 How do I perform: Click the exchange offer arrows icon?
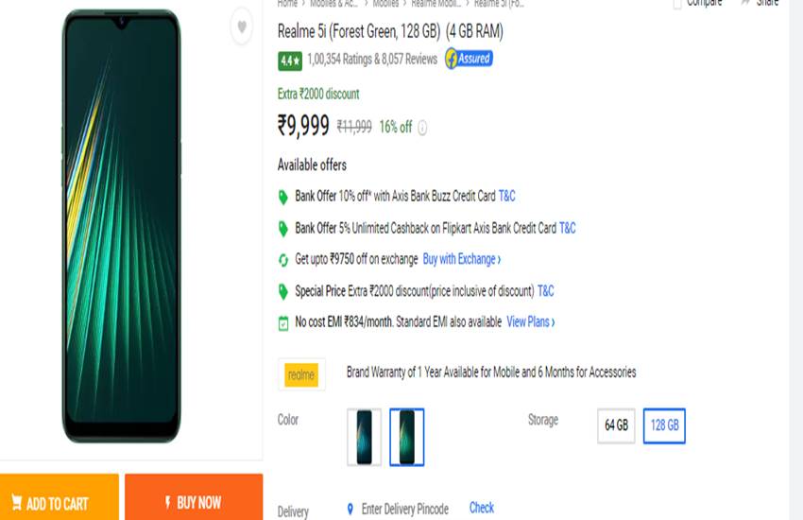pos(282,260)
